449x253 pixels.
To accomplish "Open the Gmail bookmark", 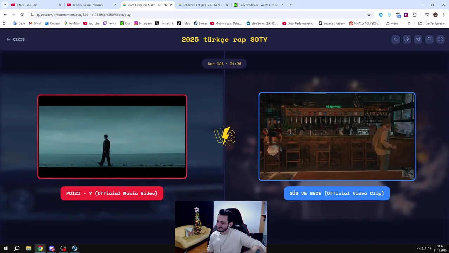I will pyautogui.click(x=35, y=24).
